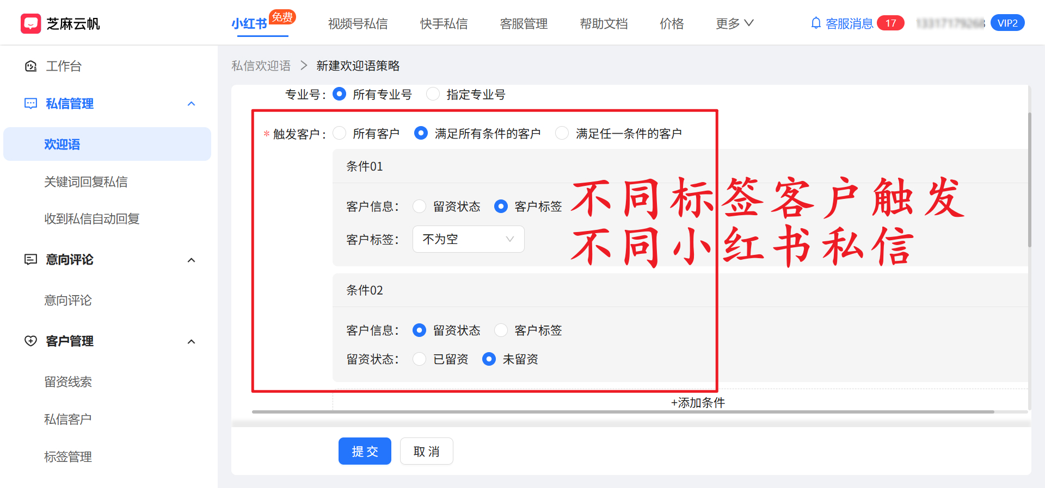This screenshot has width=1045, height=488.
Task: Select 所有专业号 radio option
Action: pyautogui.click(x=339, y=94)
